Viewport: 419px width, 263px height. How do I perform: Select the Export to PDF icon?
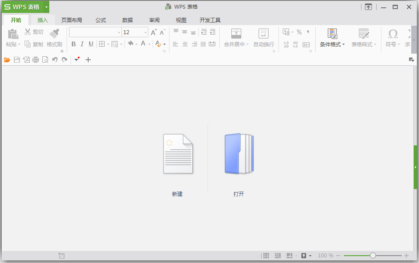[26, 60]
